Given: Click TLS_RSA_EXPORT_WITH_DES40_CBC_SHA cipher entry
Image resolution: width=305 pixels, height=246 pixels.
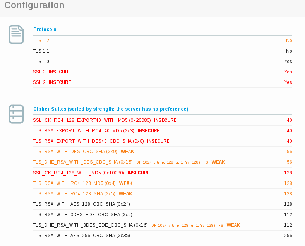Looking at the screenshot, I should [x=88, y=141].
